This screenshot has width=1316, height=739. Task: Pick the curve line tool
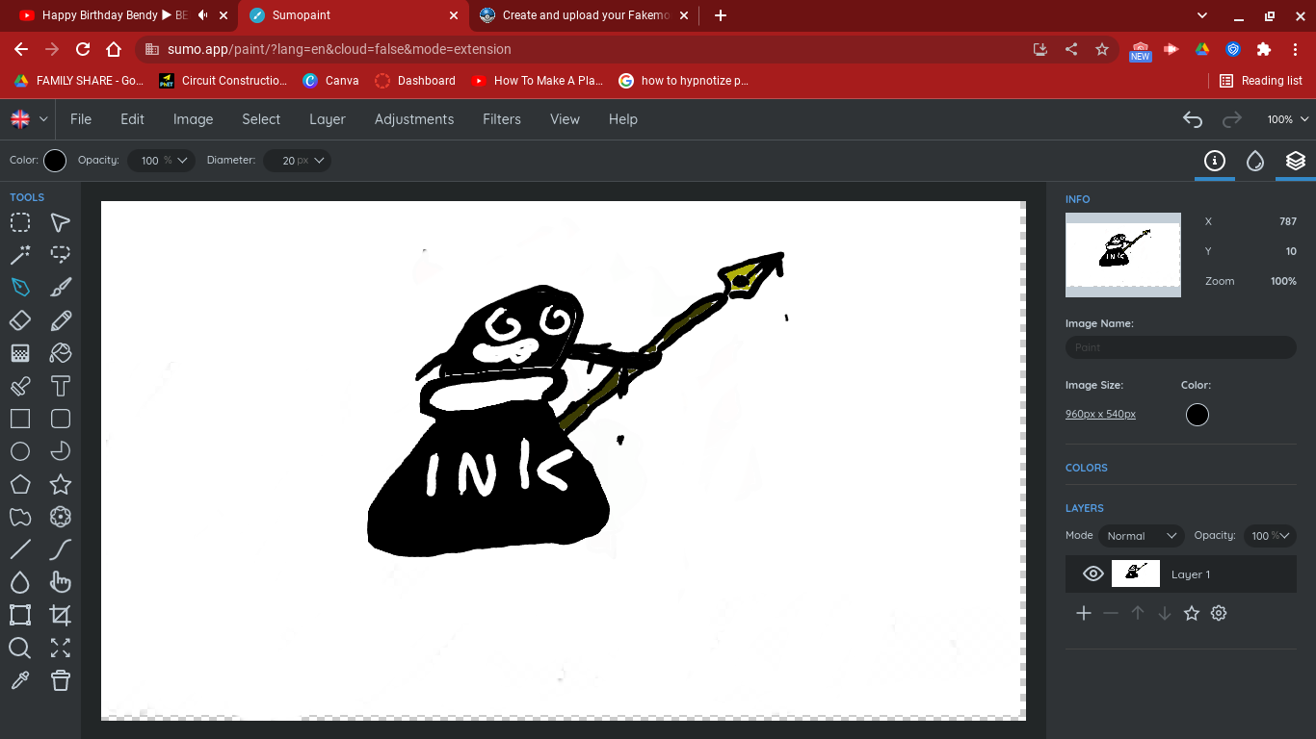[61, 549]
